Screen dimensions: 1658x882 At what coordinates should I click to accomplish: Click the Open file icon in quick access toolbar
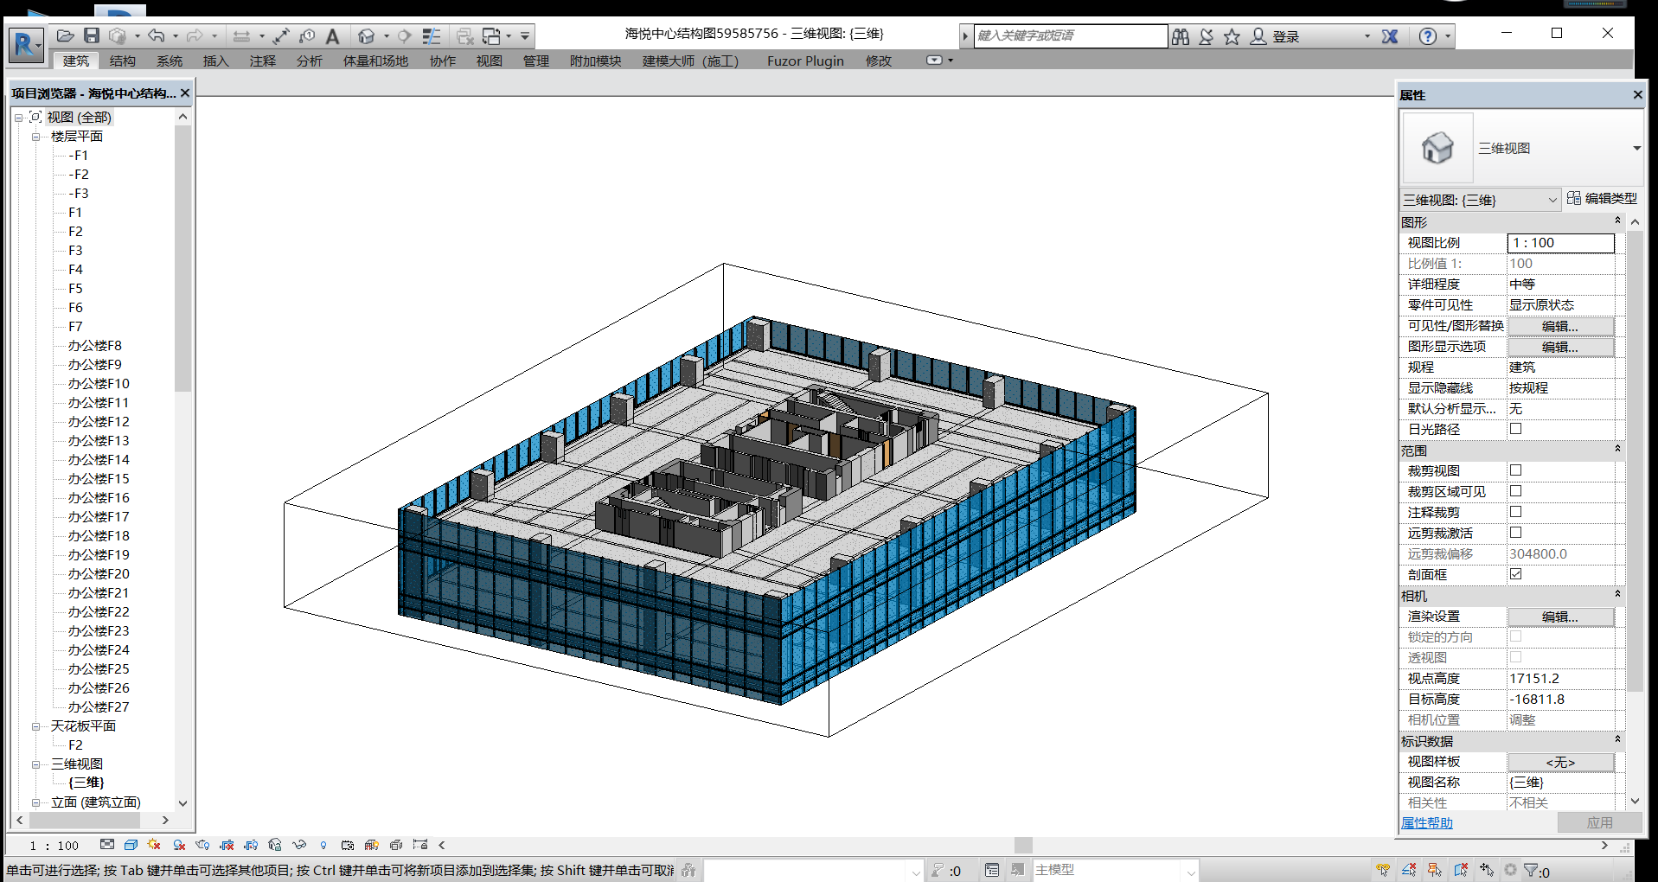pos(66,35)
